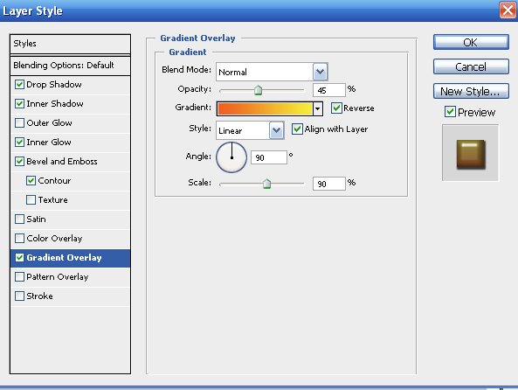This screenshot has width=518, height=390.
Task: Click the Angle dial control
Action: (x=231, y=157)
